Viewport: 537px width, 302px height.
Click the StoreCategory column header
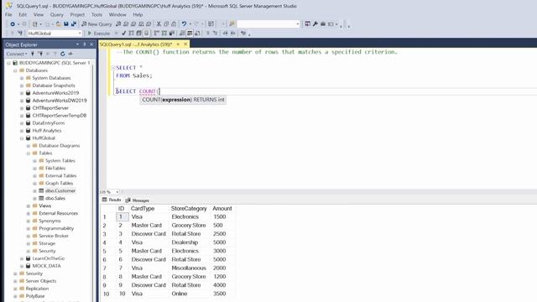[189, 209]
